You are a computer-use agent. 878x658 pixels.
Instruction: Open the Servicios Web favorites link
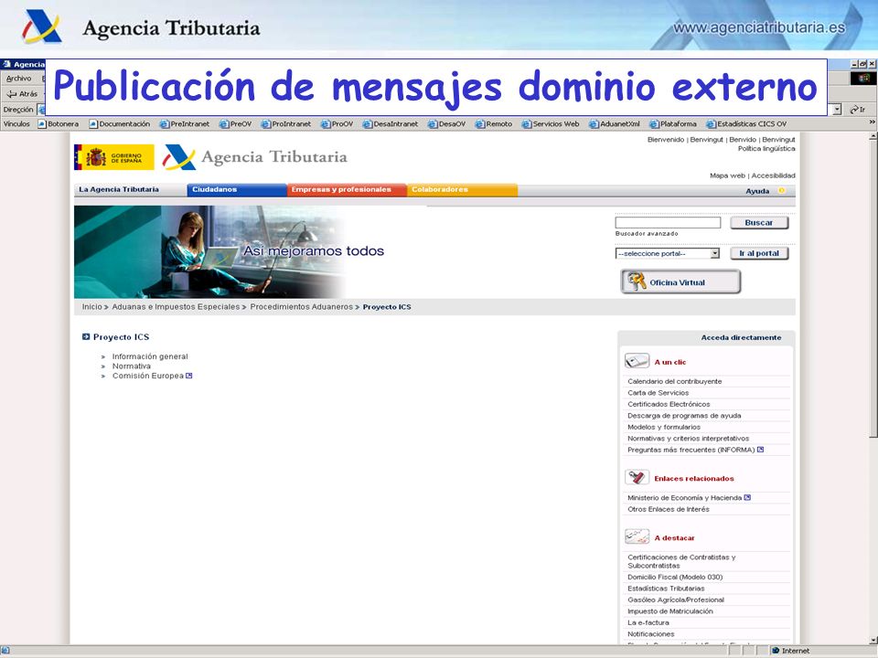coord(551,124)
